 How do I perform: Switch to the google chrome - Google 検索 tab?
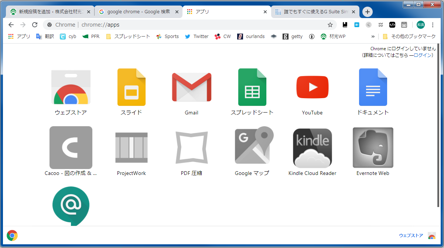(x=138, y=12)
